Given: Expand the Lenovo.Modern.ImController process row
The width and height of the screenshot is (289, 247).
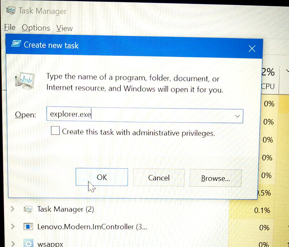Looking at the screenshot, I should click(x=12, y=226).
